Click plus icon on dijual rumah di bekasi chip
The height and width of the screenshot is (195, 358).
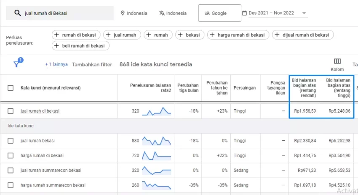coord(277,35)
